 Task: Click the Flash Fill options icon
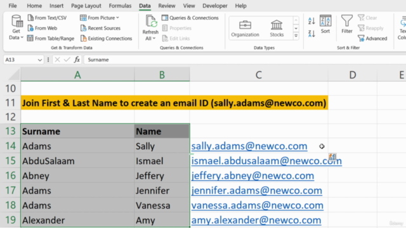pos(332,156)
